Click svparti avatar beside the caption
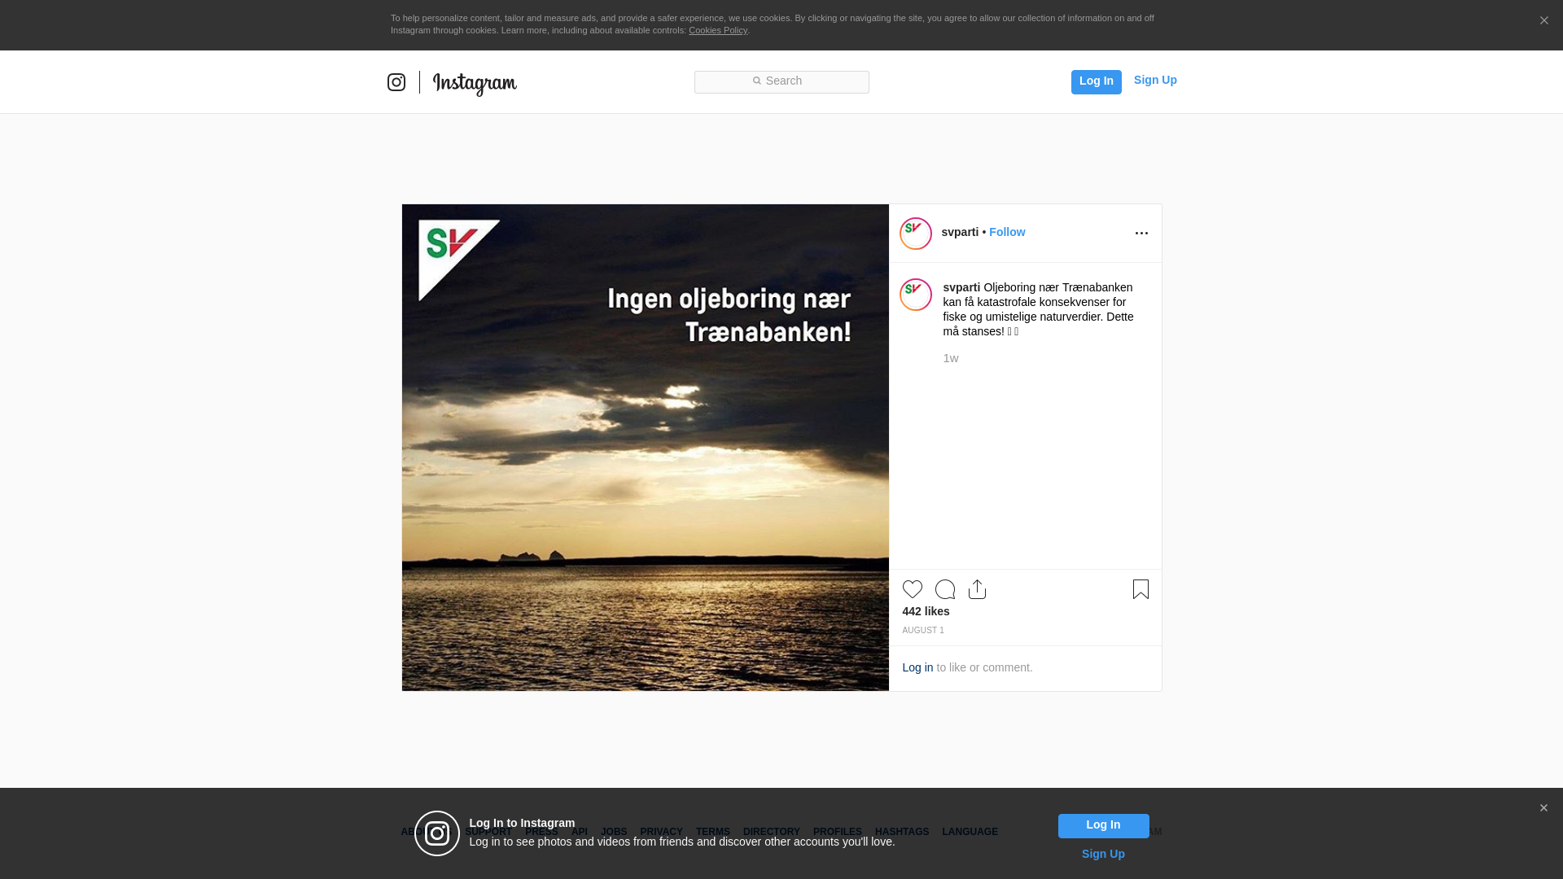 pos(916,295)
